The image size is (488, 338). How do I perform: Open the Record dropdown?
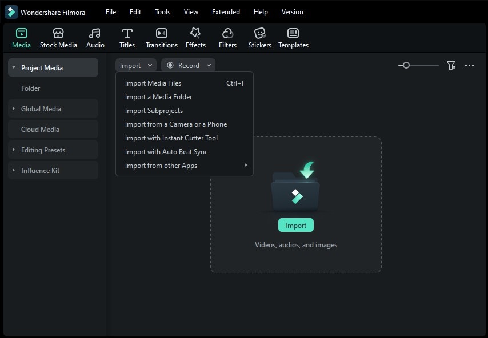pyautogui.click(x=188, y=65)
